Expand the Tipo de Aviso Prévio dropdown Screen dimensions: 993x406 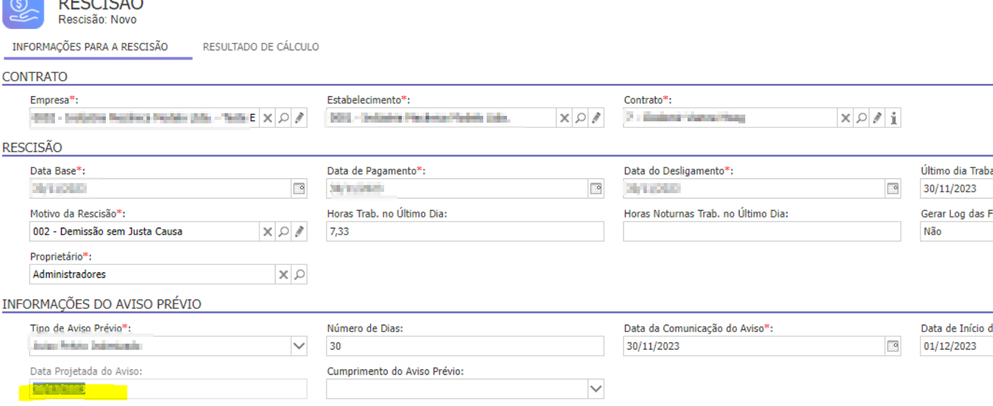(299, 346)
